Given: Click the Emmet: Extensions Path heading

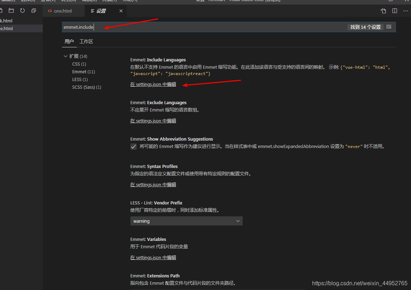Looking at the screenshot, I should [x=155, y=276].
